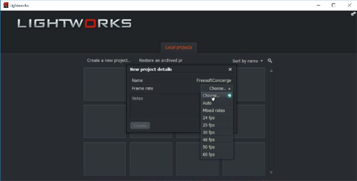Collapse the Frame rate dropdown arrow
Screen dimensions: 357x181
click(x=229, y=89)
